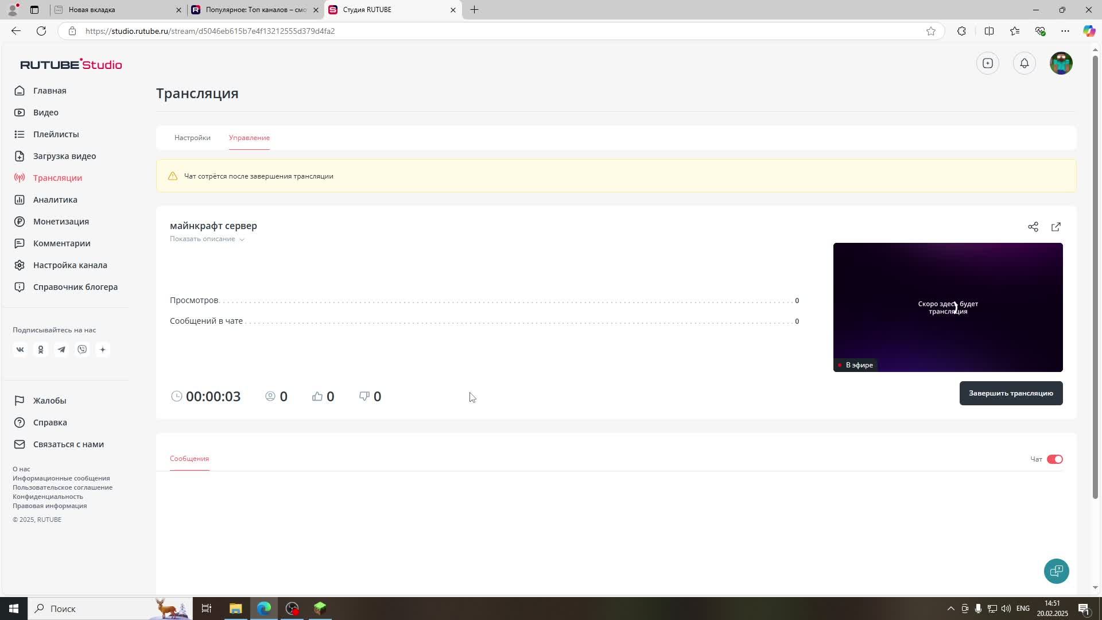Go to Монетизация sidebar item
The image size is (1102, 620).
(61, 222)
